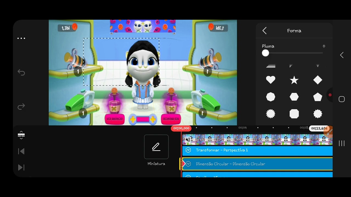Jump to the end of the timeline

(x=21, y=167)
